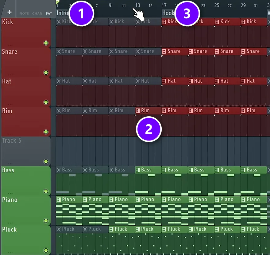Screen dimensions: 270x255
Task: Open the pattern icon of the Kick clip at bar 17
Action: click(x=164, y=22)
